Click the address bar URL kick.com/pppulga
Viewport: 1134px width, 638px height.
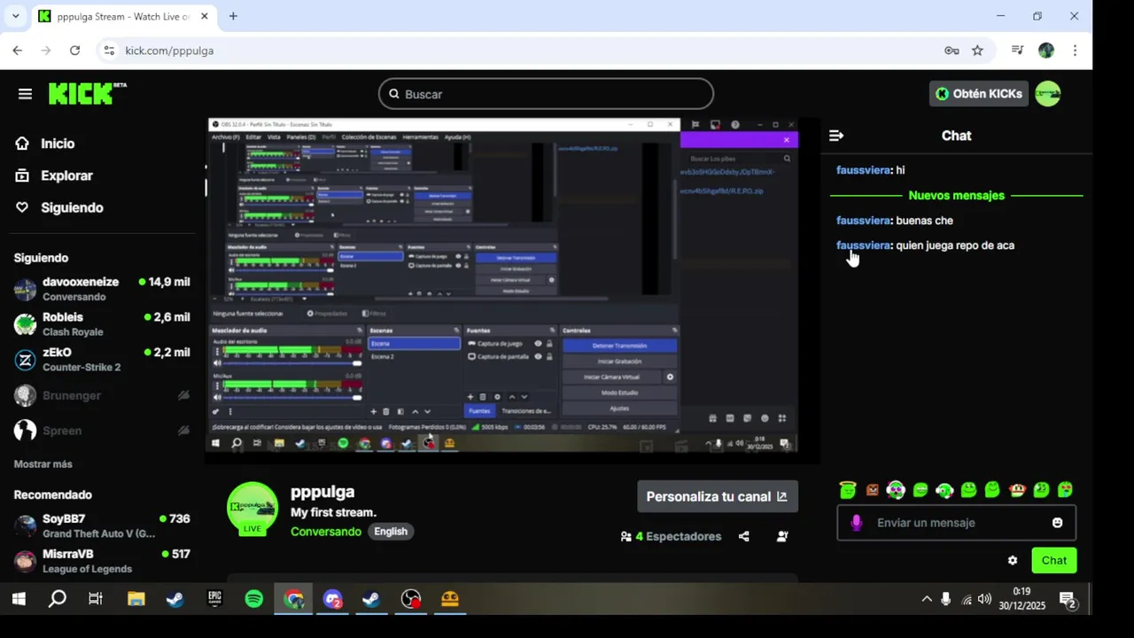click(169, 51)
